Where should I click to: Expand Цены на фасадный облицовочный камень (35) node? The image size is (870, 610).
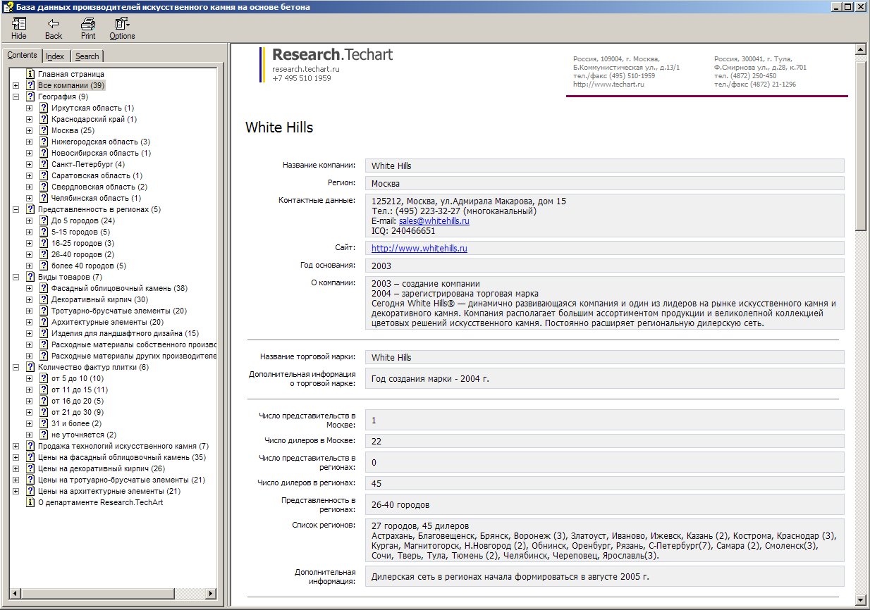[x=16, y=457]
